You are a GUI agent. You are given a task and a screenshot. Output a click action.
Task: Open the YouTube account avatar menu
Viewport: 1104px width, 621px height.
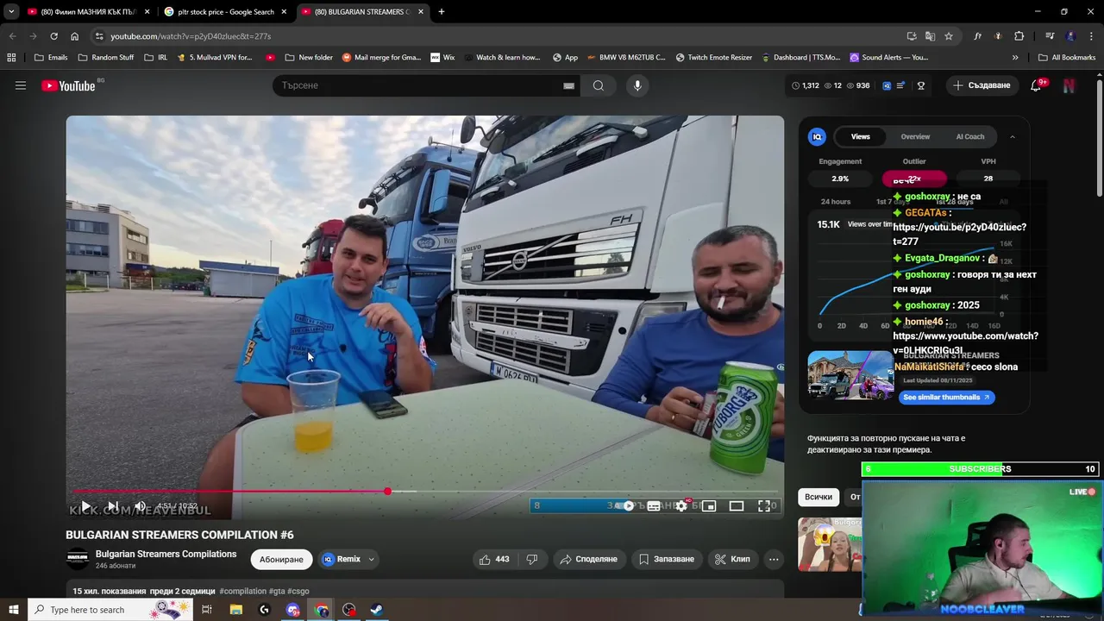click(x=1069, y=85)
